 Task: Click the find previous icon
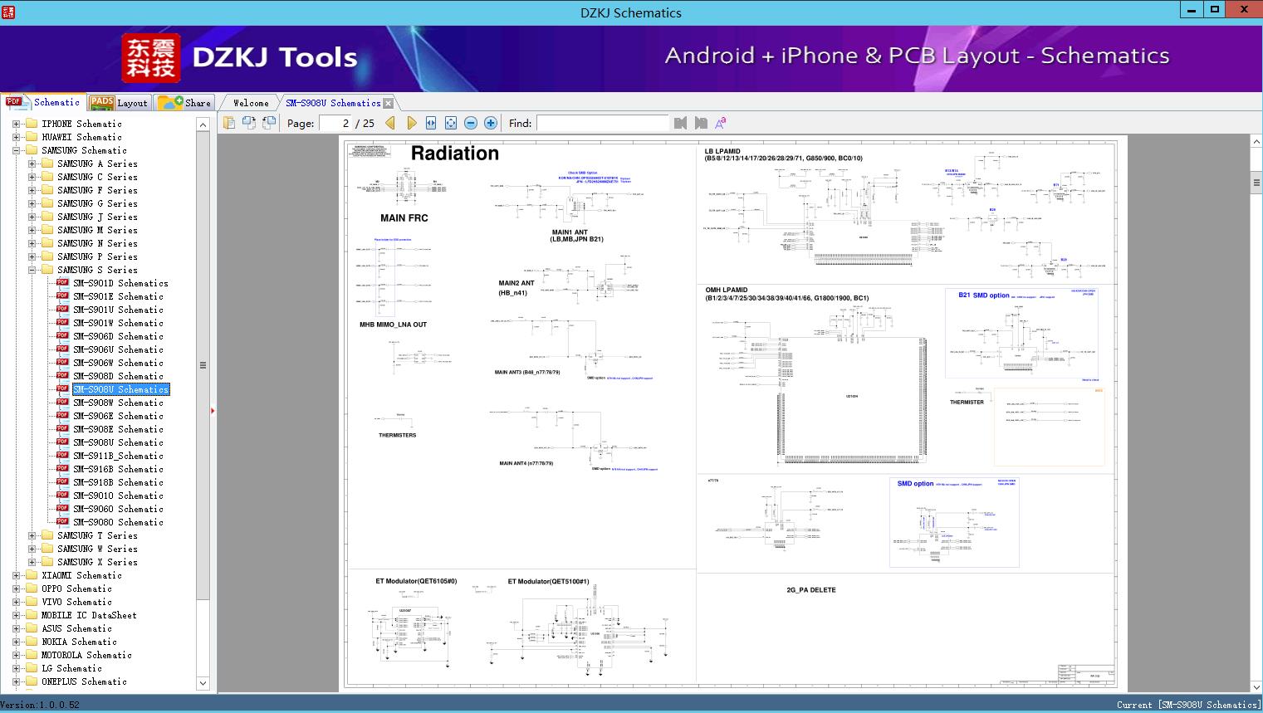pos(681,123)
